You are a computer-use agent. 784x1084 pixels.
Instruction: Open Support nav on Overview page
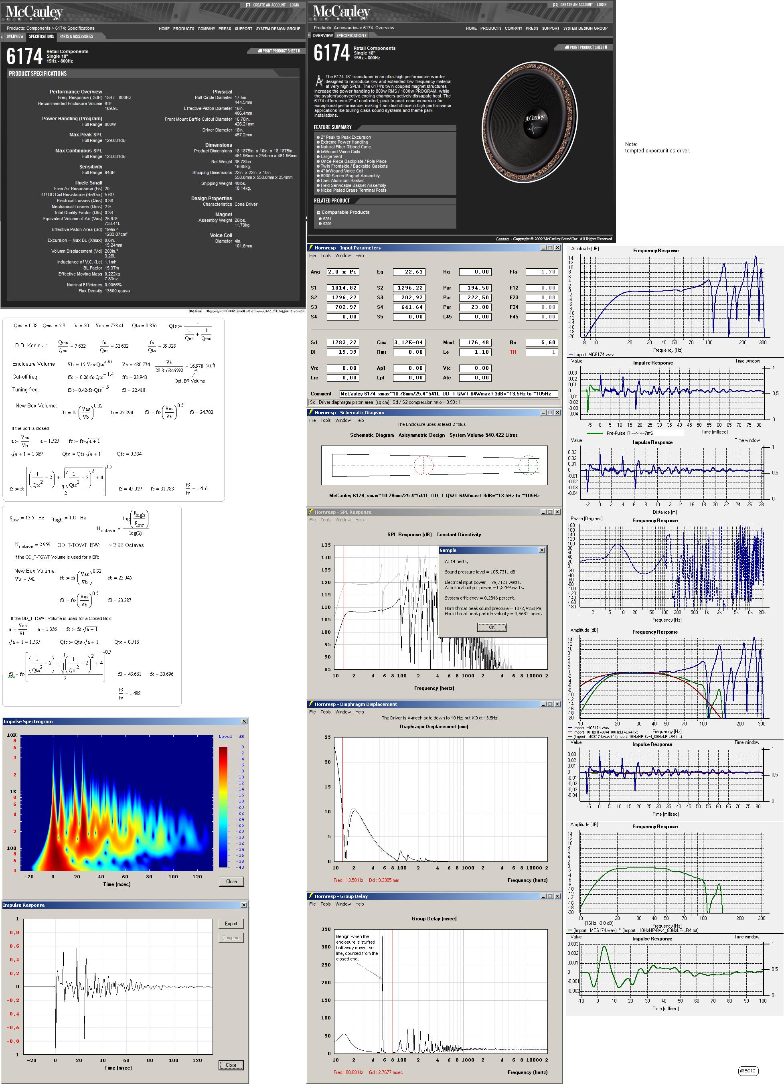(551, 28)
